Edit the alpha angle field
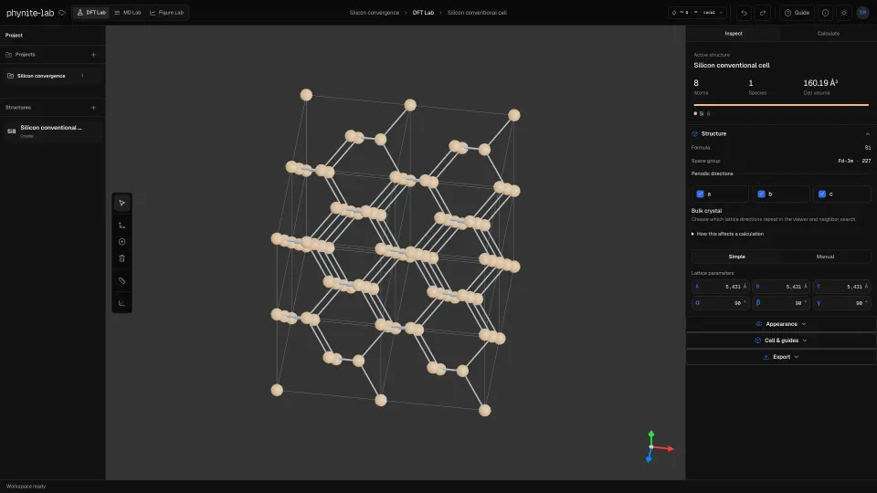The width and height of the screenshot is (877, 493). [x=720, y=303]
